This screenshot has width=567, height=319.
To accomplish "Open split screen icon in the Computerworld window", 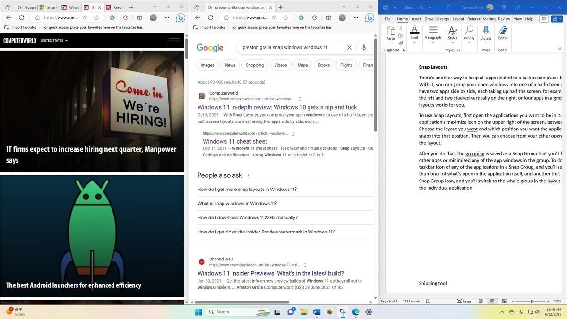I will 139,17.
